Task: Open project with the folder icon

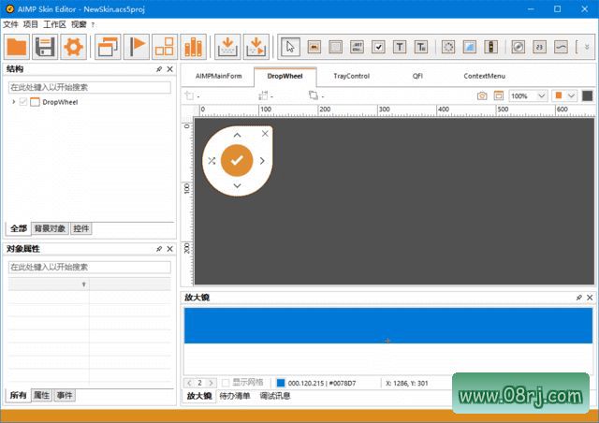Action: pos(17,47)
